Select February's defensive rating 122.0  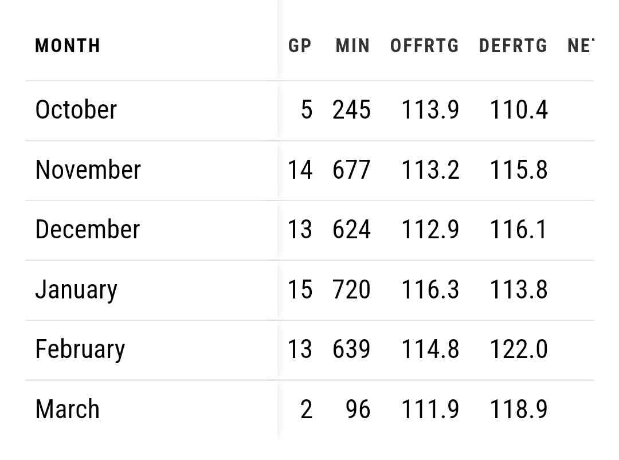[519, 349]
